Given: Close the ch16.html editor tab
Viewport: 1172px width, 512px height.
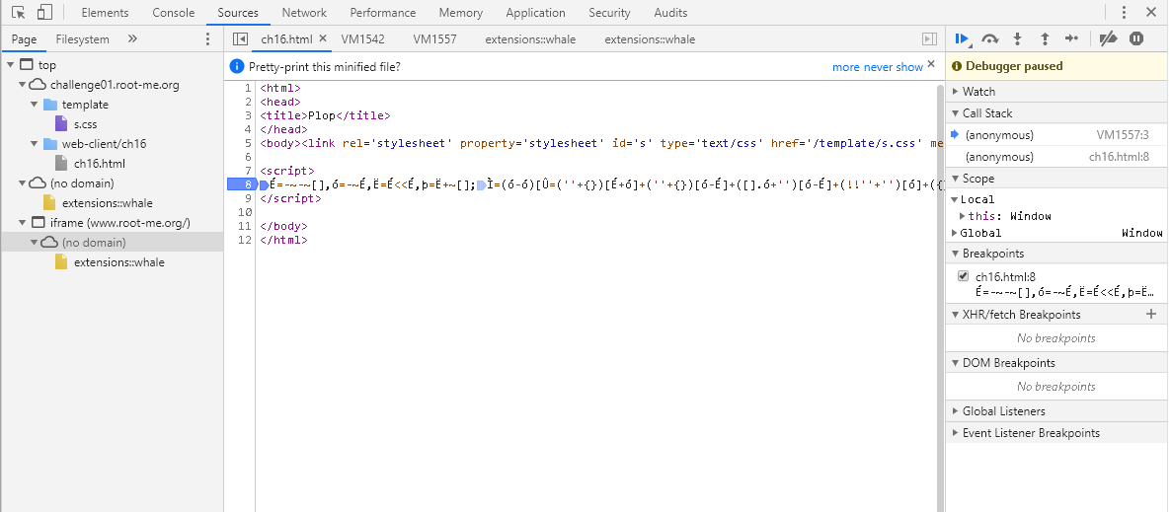Looking at the screenshot, I should pyautogui.click(x=323, y=38).
